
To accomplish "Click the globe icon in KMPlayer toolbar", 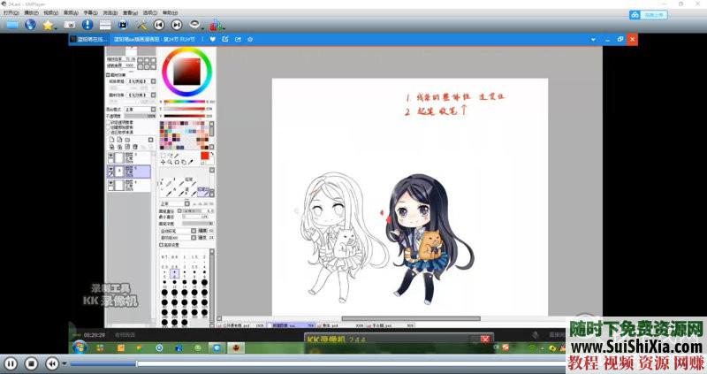I will click(x=32, y=25).
